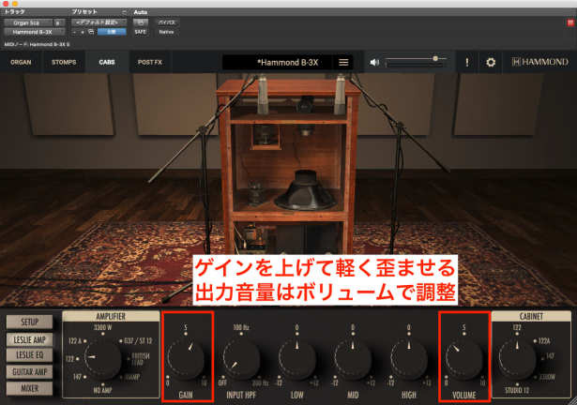The image size is (577, 405).
Task: Open the insert slot 'a' dropdown
Action: [x=59, y=22]
